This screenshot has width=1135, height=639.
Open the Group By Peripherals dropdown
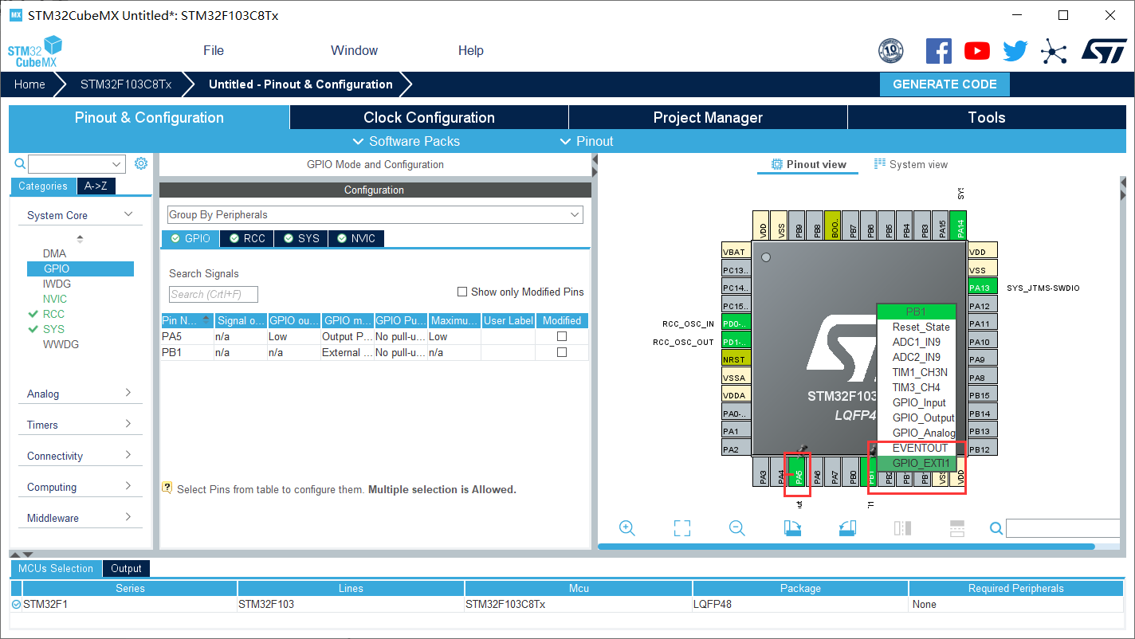point(375,214)
